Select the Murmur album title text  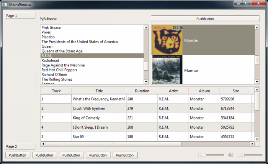tap(191, 71)
